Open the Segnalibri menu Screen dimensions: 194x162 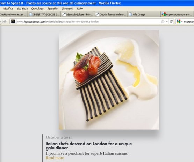pyautogui.click(x=53, y=9)
